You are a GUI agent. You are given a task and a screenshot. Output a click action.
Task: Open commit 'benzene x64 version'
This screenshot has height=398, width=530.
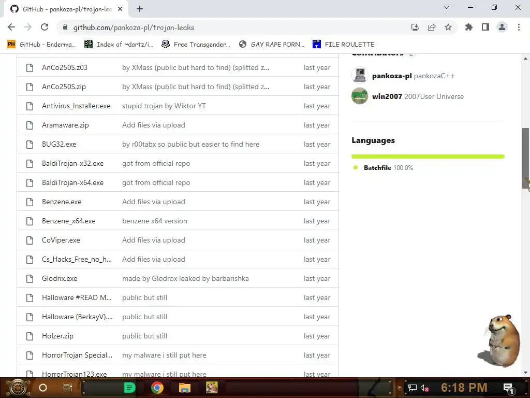(x=154, y=221)
